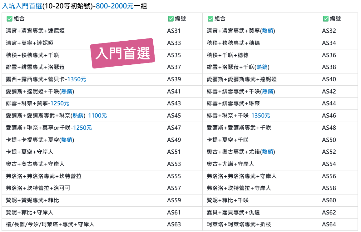The image size is (361, 232).
Task: Click the 1250元 price in AS47 row
Action: 82,128
